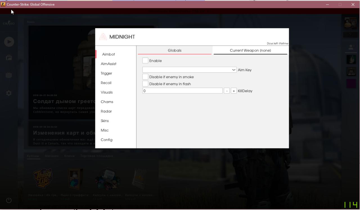This screenshot has width=360, height=210.
Task: Open the friends list icon on right panel
Action: [351, 47]
